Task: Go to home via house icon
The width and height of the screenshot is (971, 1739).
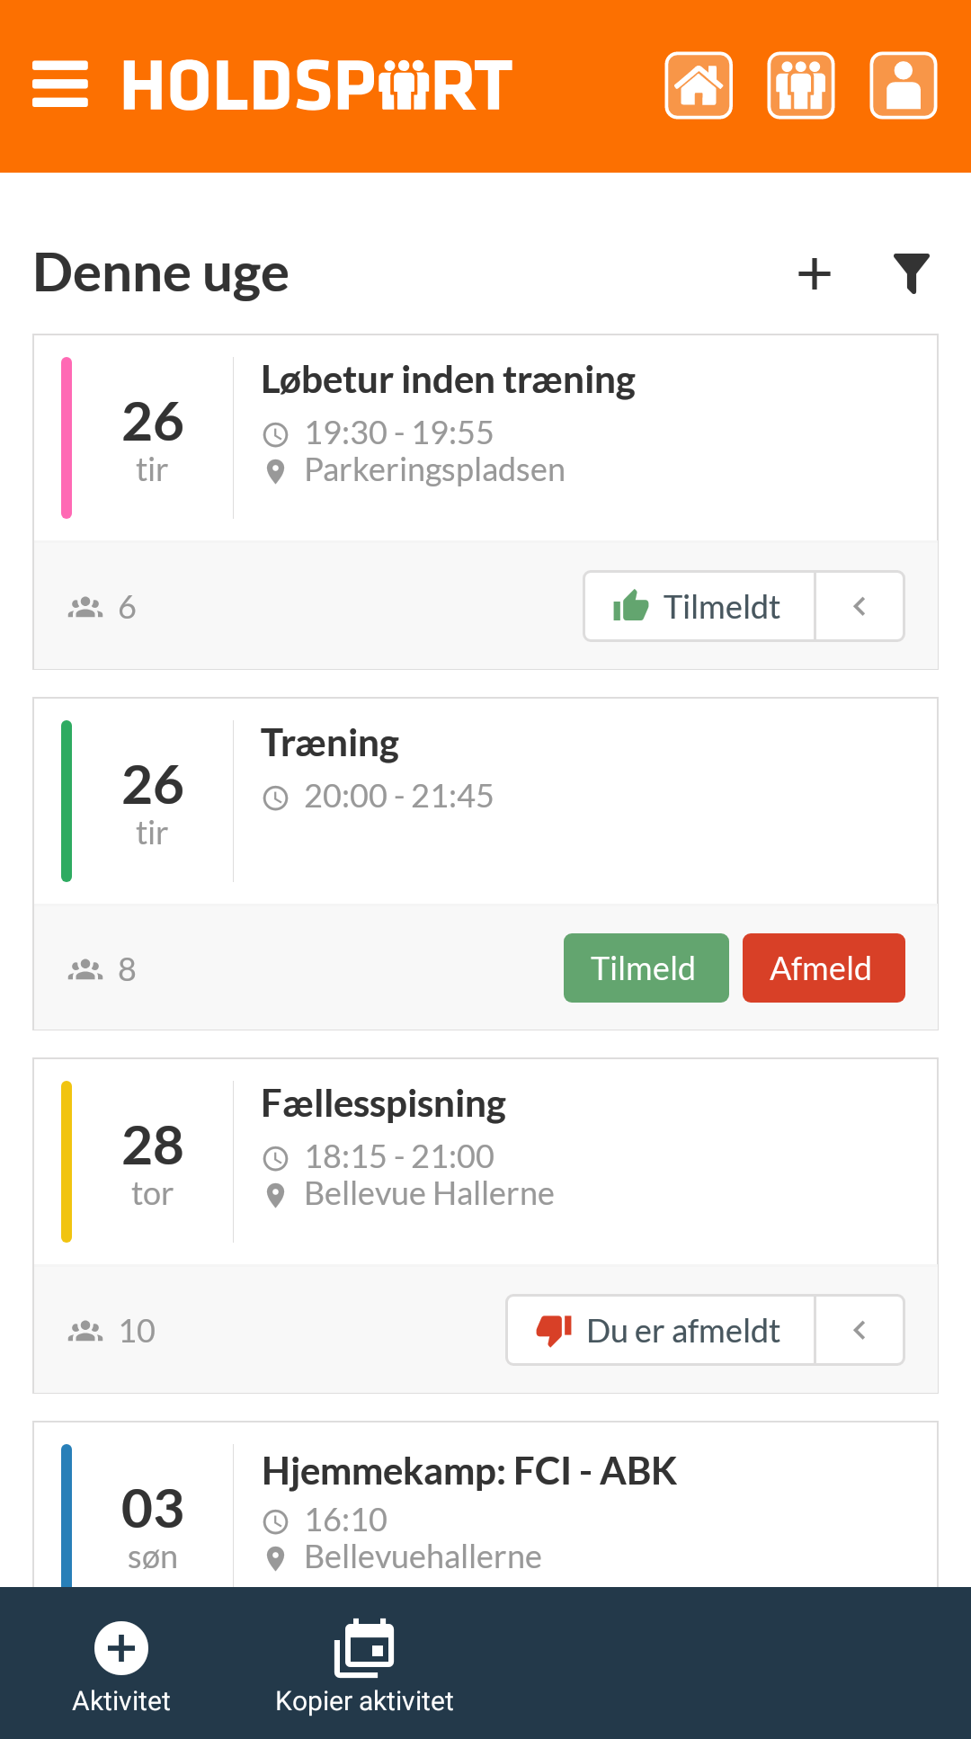Action: [699, 85]
